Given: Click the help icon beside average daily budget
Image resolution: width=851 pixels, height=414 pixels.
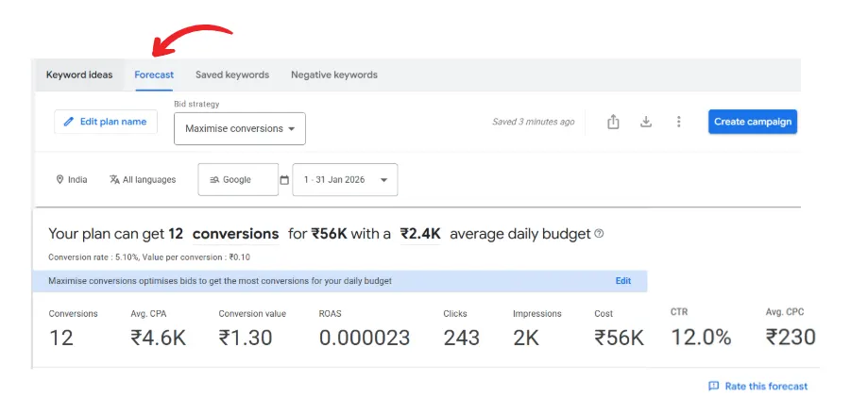Looking at the screenshot, I should pyautogui.click(x=599, y=234).
